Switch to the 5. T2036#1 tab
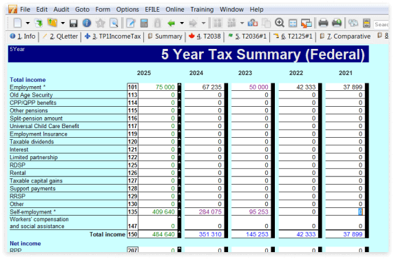 point(247,37)
